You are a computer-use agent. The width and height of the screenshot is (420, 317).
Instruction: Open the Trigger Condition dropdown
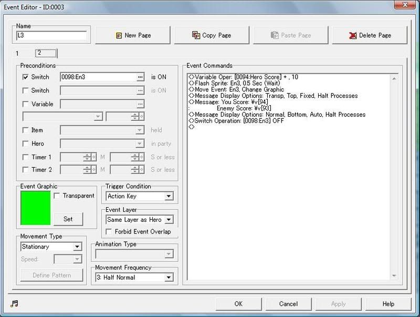169,196
